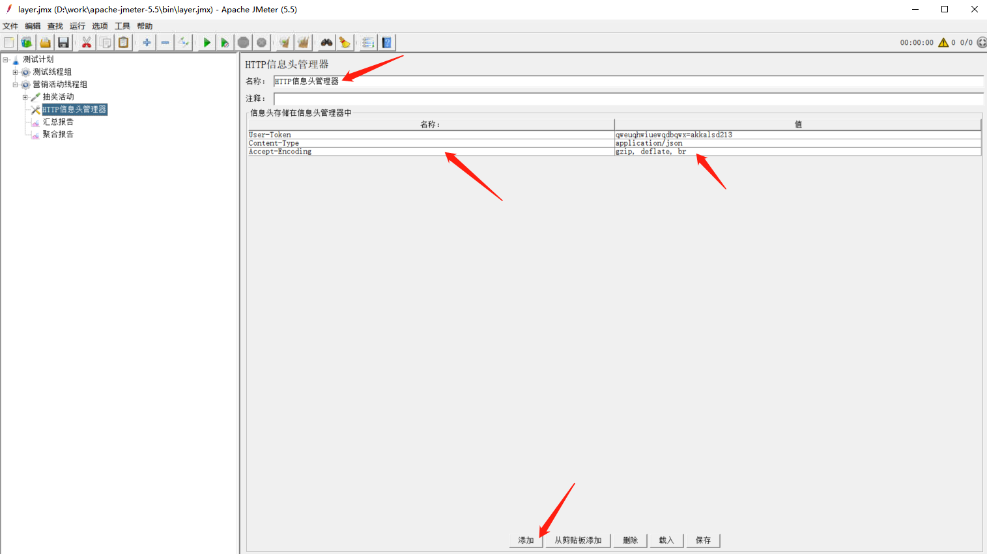
Task: Click the qweuqhwiuewqdbqwx=akkalsd213 value cell
Action: click(x=798, y=135)
